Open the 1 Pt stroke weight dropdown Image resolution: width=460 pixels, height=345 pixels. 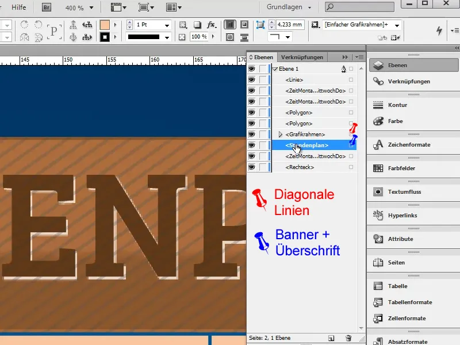167,25
